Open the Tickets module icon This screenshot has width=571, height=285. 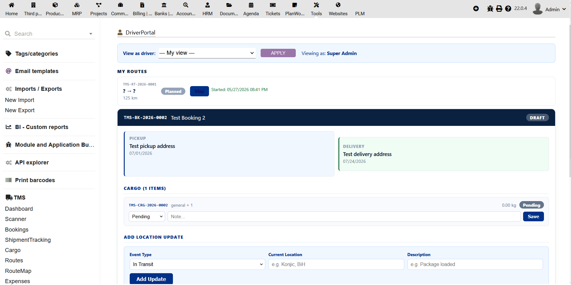point(273,5)
